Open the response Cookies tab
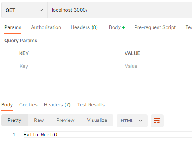 [28, 105]
